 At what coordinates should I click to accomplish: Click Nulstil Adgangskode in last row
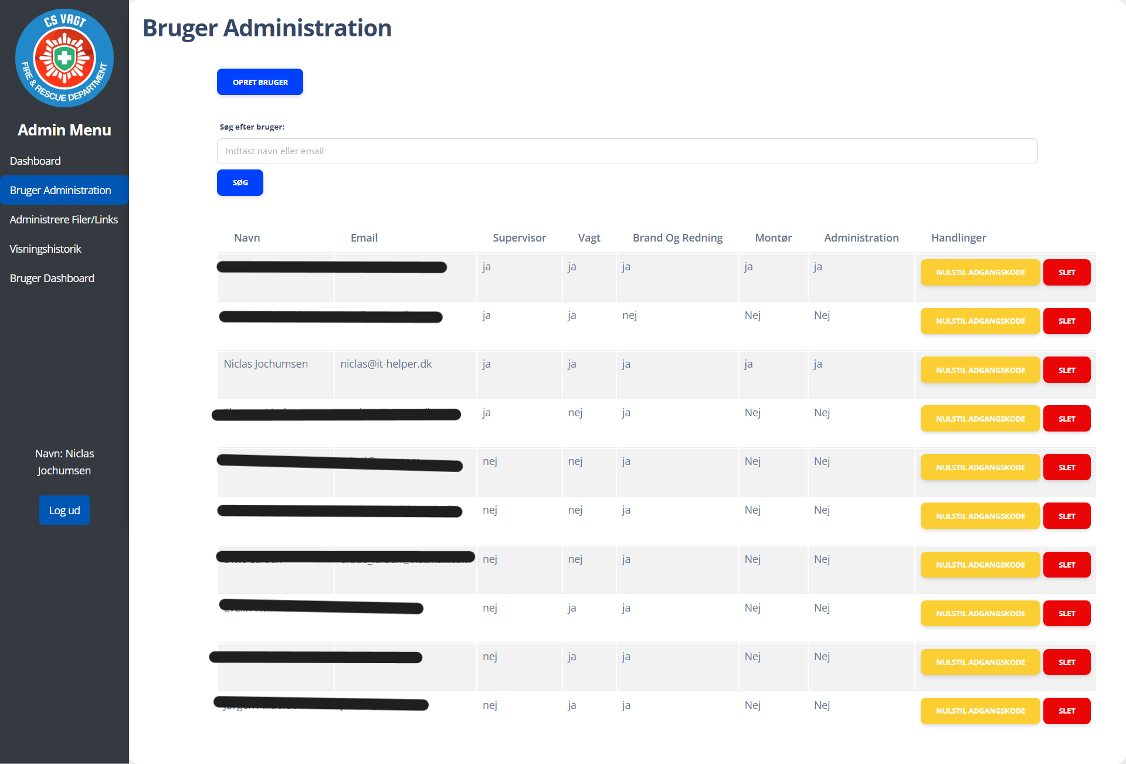980,711
